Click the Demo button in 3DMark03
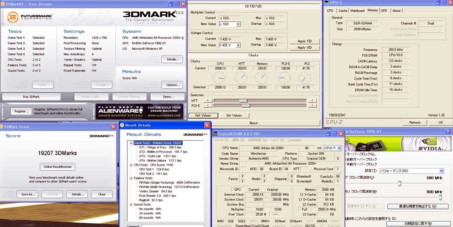Screen dimensions: 453x227 coord(167,97)
